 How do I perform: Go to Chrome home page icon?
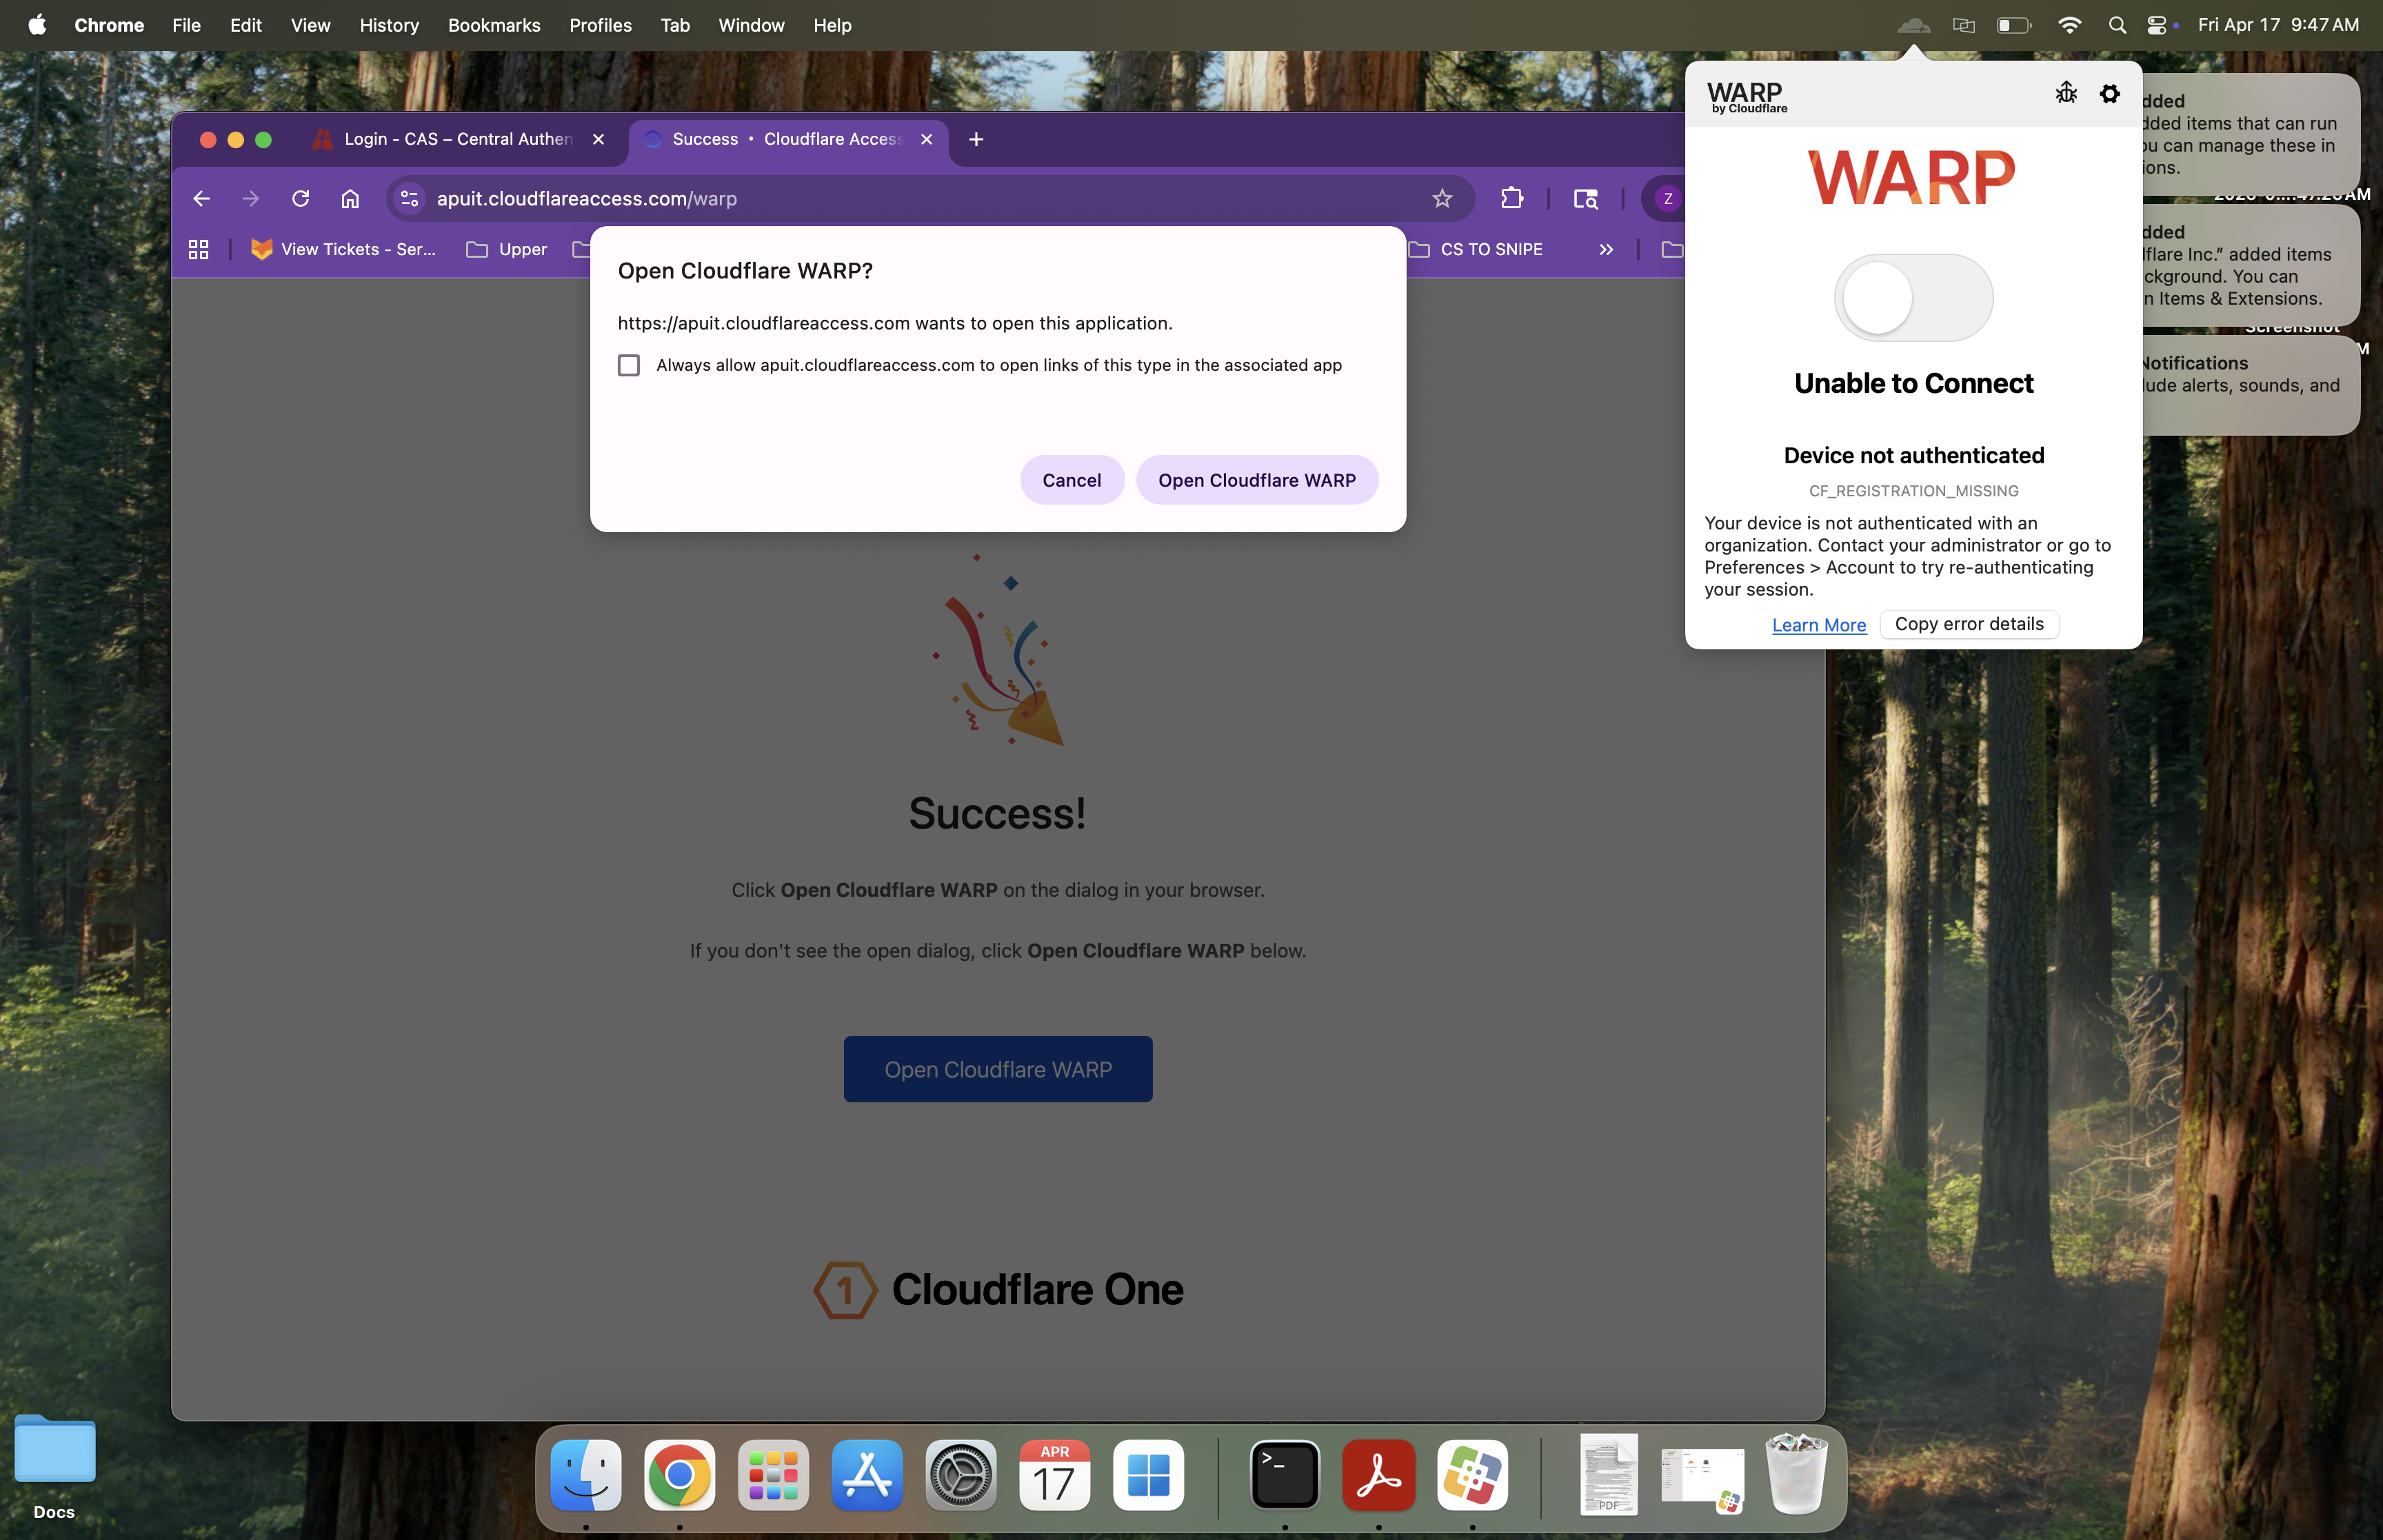pyautogui.click(x=349, y=199)
